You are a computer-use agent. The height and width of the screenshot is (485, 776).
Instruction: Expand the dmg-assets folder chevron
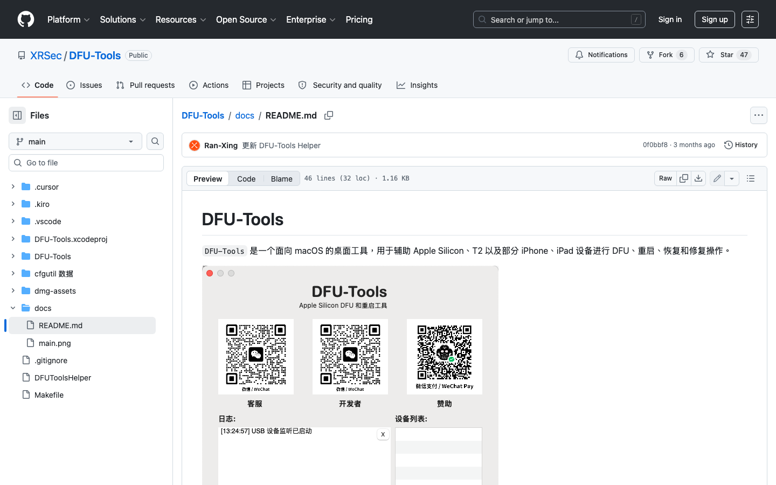[13, 290]
